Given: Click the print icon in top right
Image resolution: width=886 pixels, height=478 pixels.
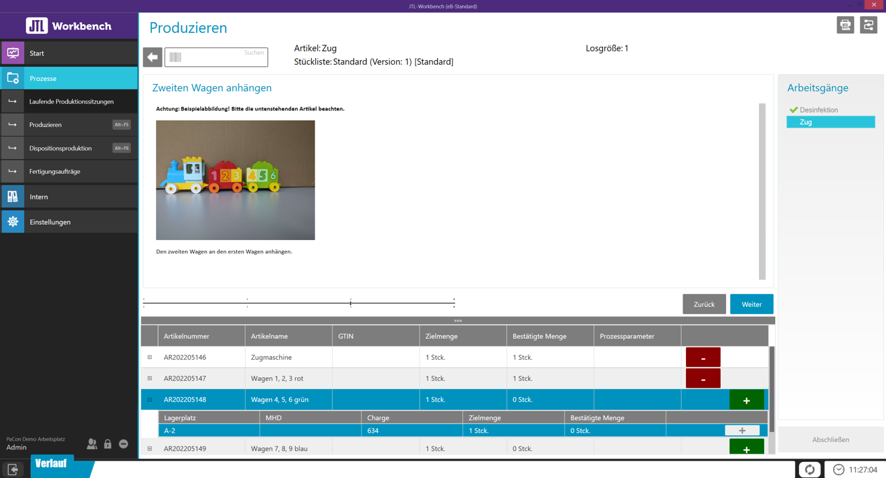Looking at the screenshot, I should [x=845, y=25].
